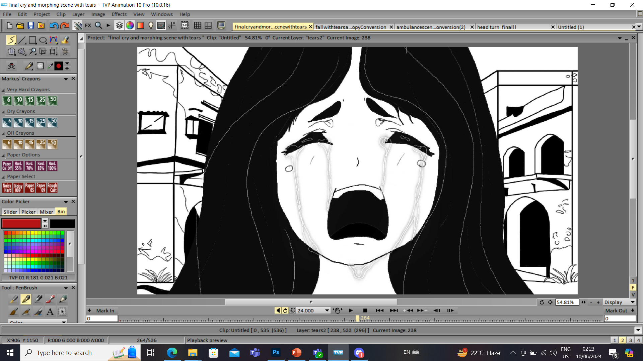Screen dimensions: 643x361
Task: Collapse the Very Hard Crayons section
Action: [3, 90]
